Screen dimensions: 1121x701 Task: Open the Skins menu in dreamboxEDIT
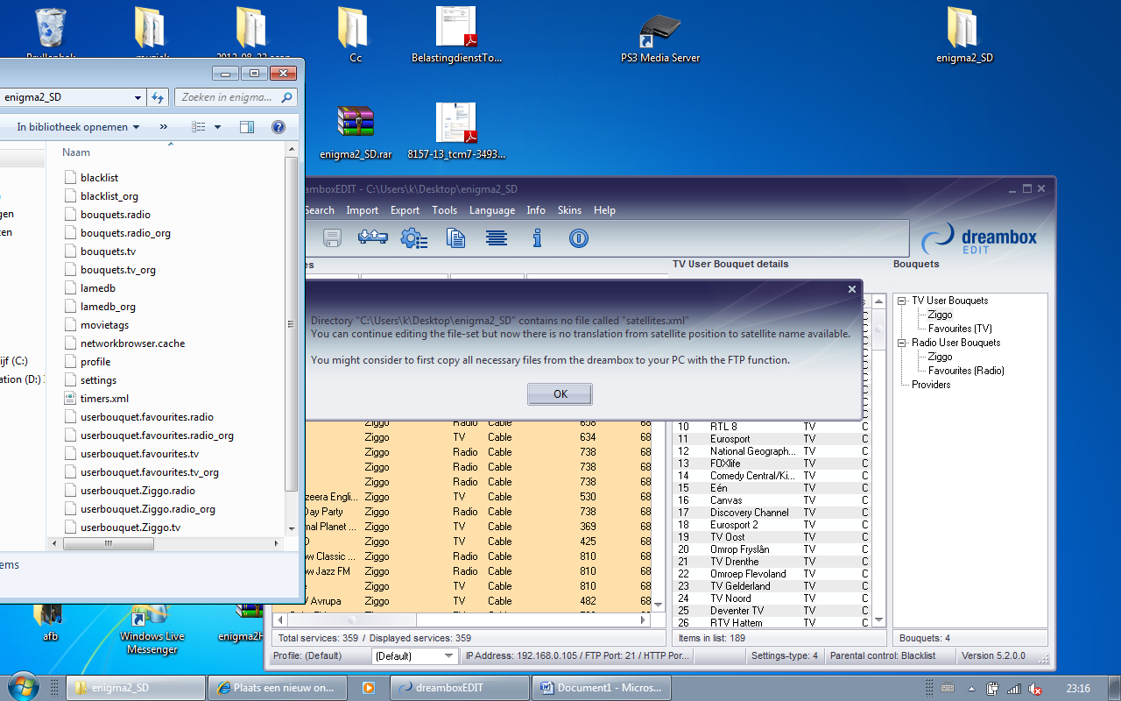[569, 210]
